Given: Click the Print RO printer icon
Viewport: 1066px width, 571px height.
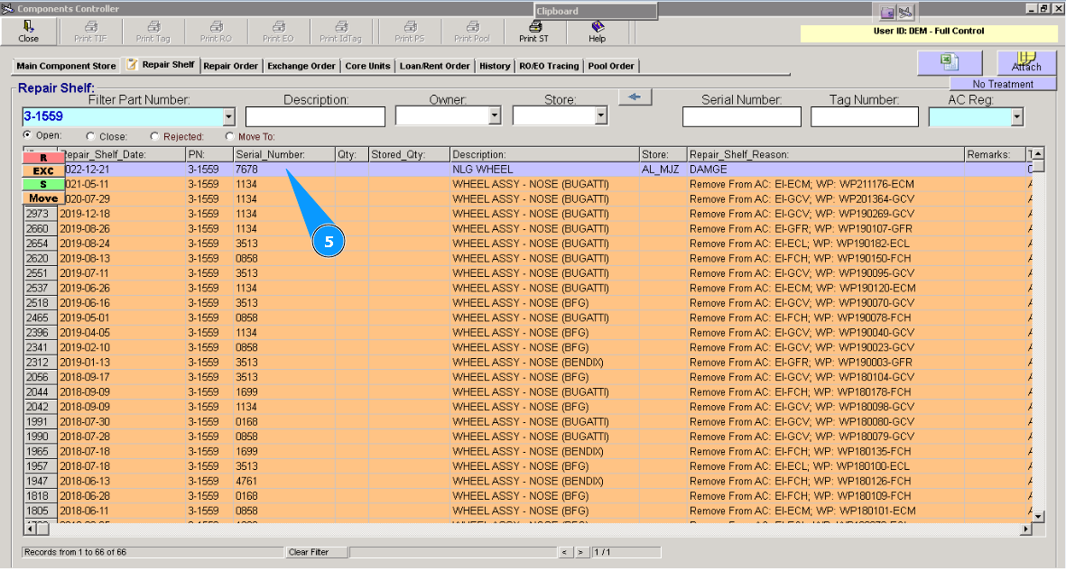Looking at the screenshot, I should click(217, 32).
